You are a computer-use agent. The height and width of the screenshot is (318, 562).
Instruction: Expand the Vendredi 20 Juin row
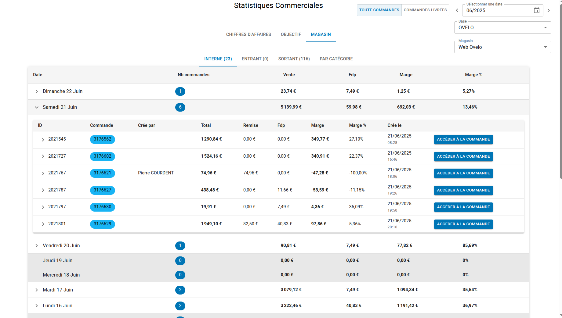tap(37, 245)
